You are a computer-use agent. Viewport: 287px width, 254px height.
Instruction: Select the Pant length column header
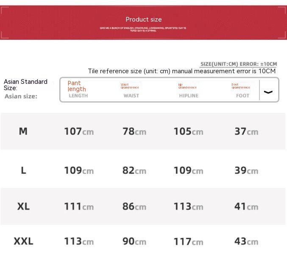[x=78, y=89]
